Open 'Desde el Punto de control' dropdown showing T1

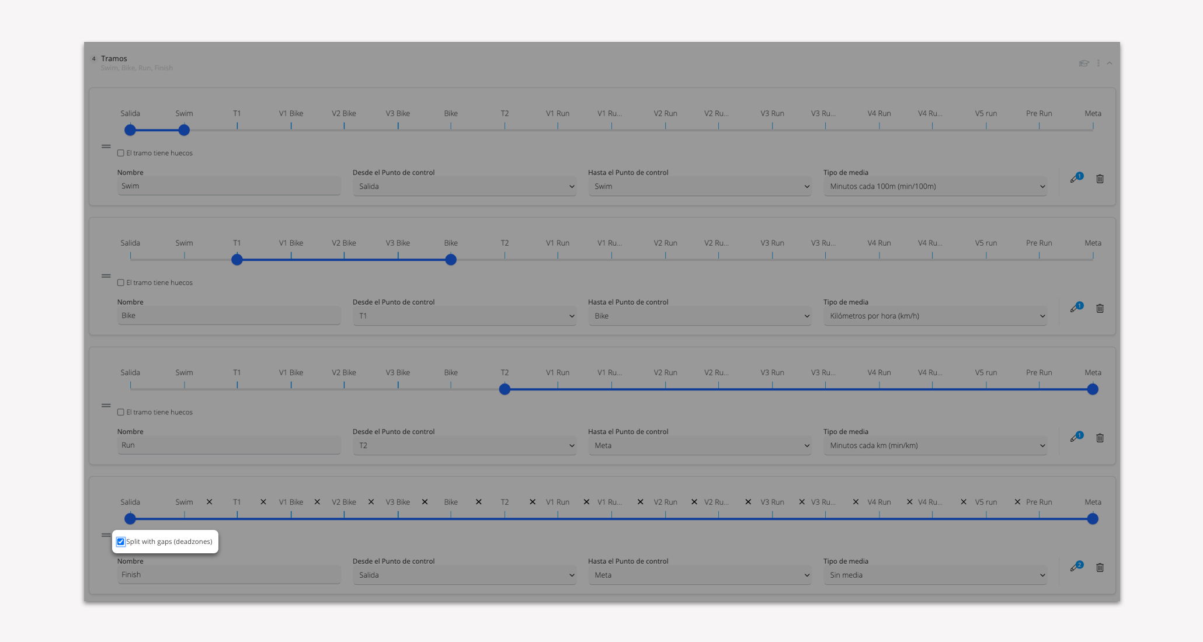464,316
